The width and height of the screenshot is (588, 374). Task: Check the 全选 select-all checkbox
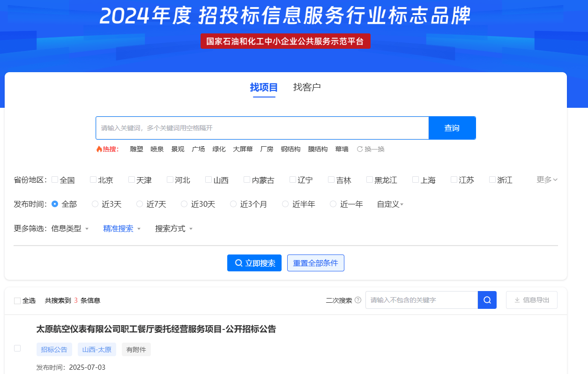tap(17, 300)
